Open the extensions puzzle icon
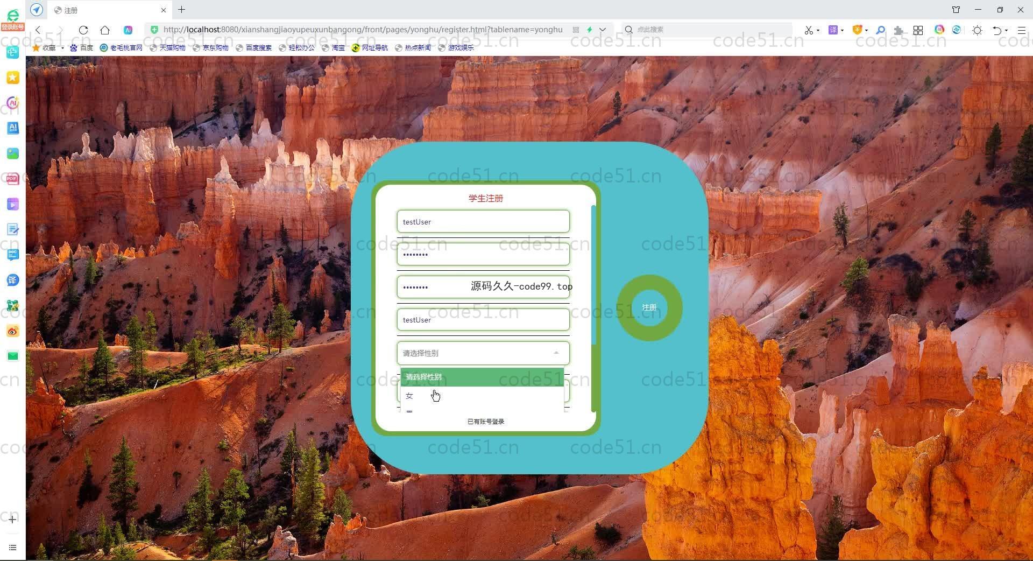 (x=898, y=30)
